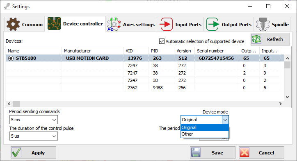Image resolution: width=297 pixels, height=161 pixels.
Task: Maximize the Settings window
Action: coord(268,6)
